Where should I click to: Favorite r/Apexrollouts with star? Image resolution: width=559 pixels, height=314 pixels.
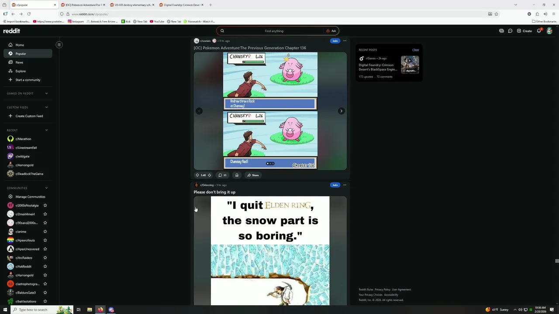[x=45, y=240]
